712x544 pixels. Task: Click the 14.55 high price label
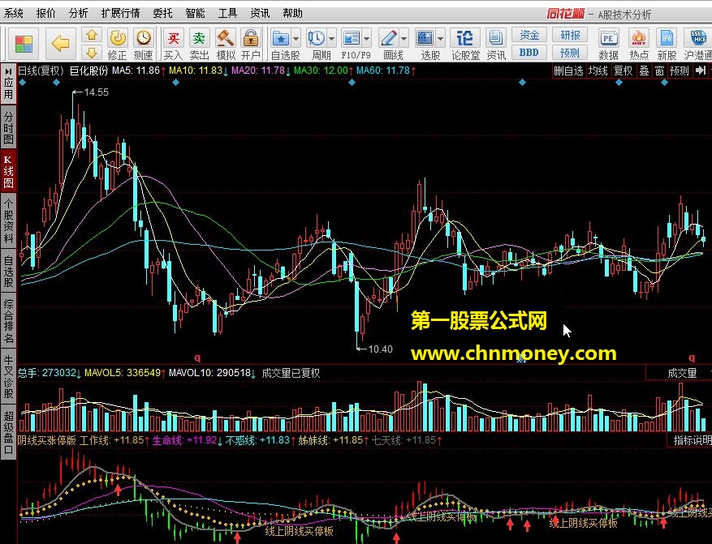pos(97,92)
